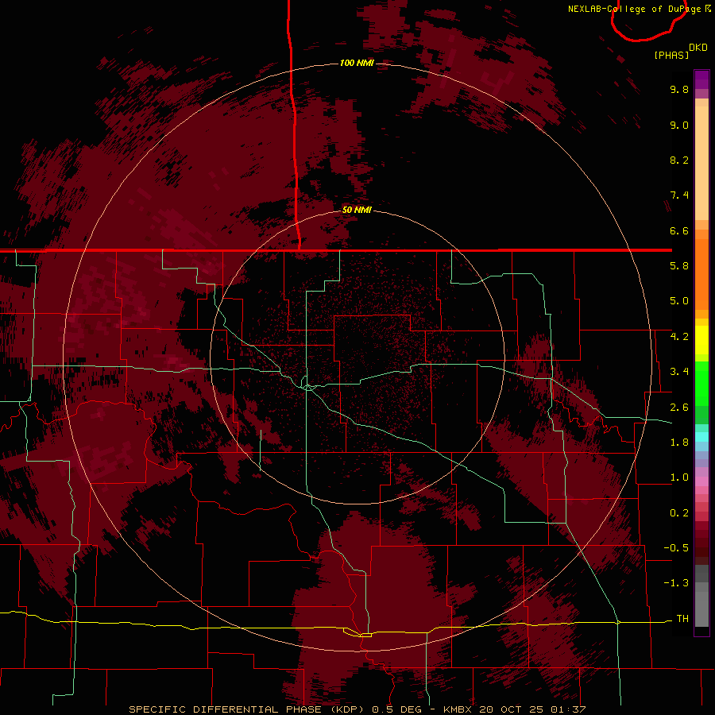The height and width of the screenshot is (715, 715).
Task: Click the DKD product label
Action: click(698, 48)
